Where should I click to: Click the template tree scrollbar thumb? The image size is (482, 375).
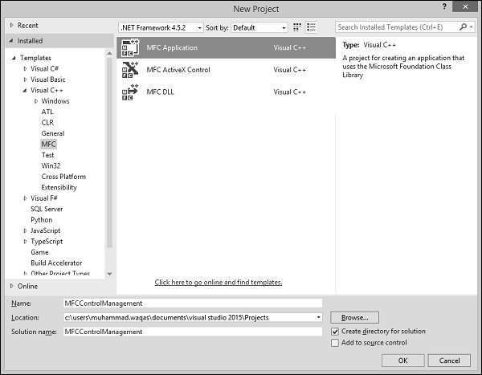[x=109, y=153]
